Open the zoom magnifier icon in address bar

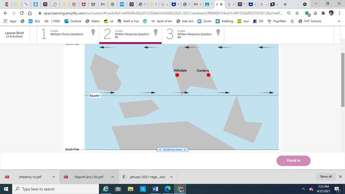click(289, 13)
